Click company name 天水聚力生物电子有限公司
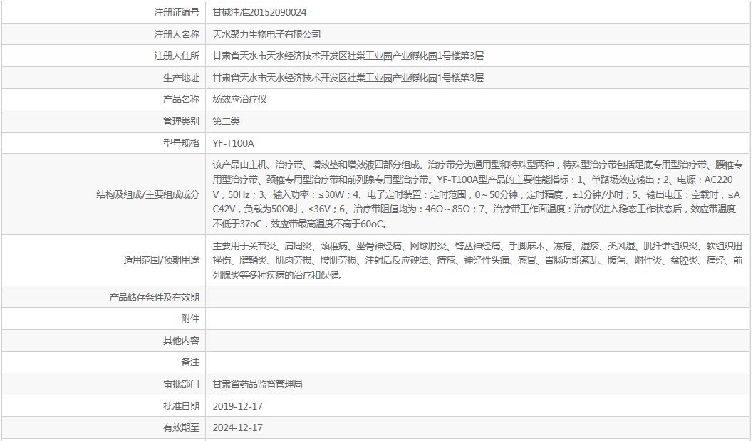The height and width of the screenshot is (441, 753). click(266, 34)
